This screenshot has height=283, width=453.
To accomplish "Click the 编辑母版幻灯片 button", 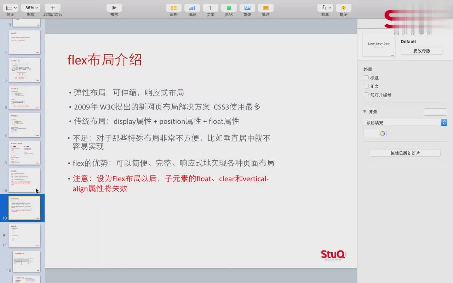I will coord(405,153).
